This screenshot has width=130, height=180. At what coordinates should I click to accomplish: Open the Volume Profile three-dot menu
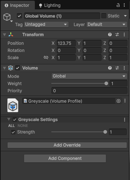(x=125, y=101)
